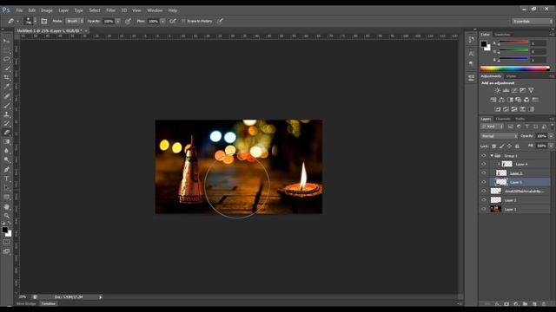
Task: Open the Mini Bridge tab
Action: (x=26, y=303)
